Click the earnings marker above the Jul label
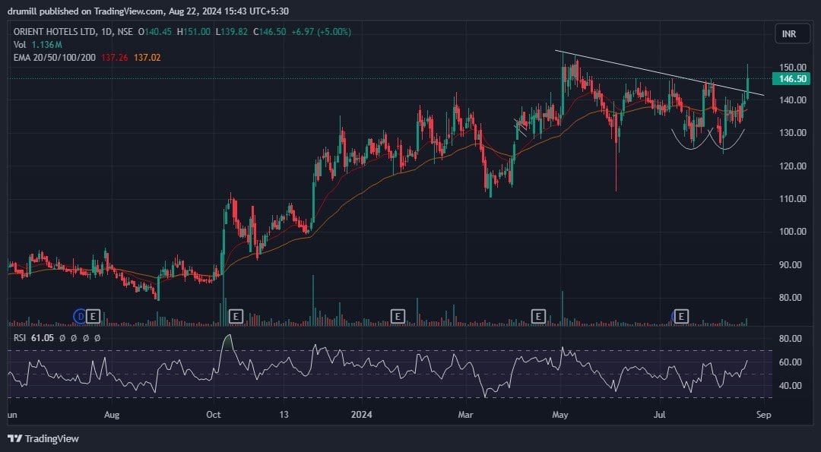 [x=682, y=315]
